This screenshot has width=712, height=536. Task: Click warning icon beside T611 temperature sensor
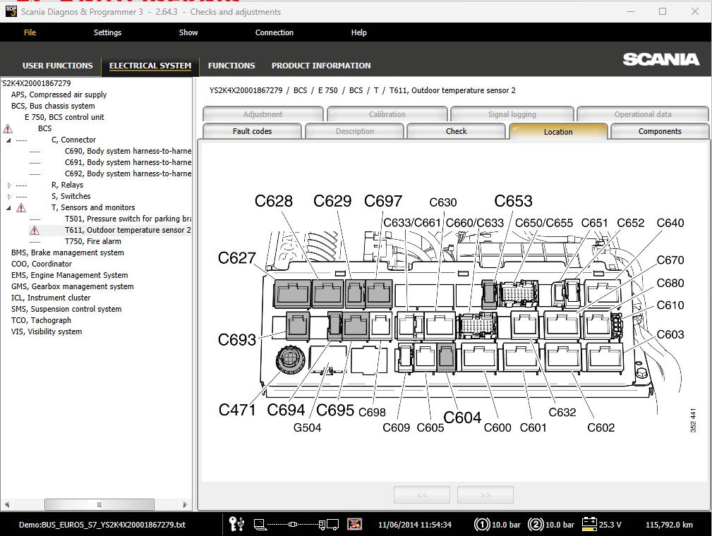(x=35, y=231)
